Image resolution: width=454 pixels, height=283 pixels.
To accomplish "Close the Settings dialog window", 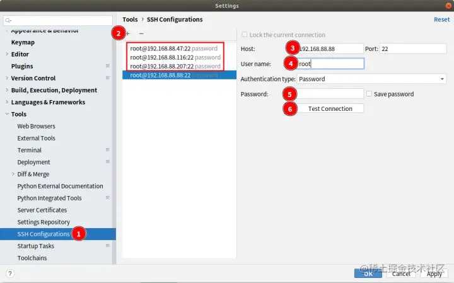I will point(448,6).
